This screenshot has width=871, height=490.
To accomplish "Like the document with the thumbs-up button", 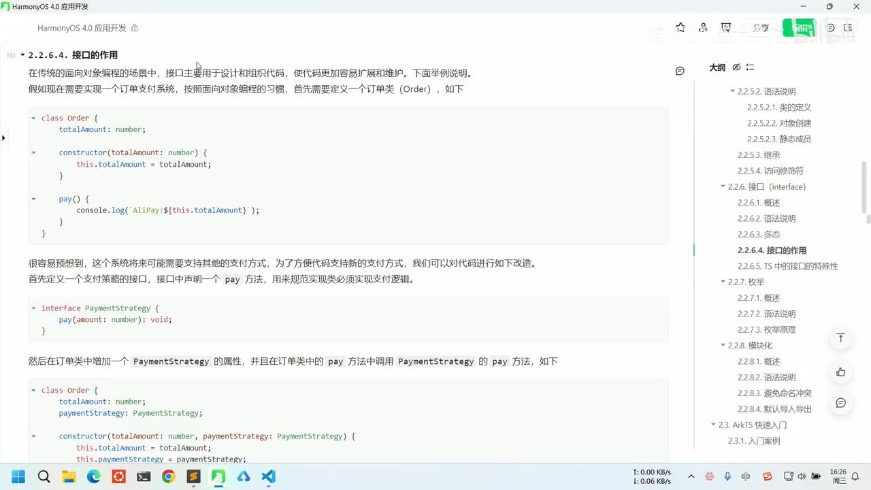I will click(x=841, y=372).
